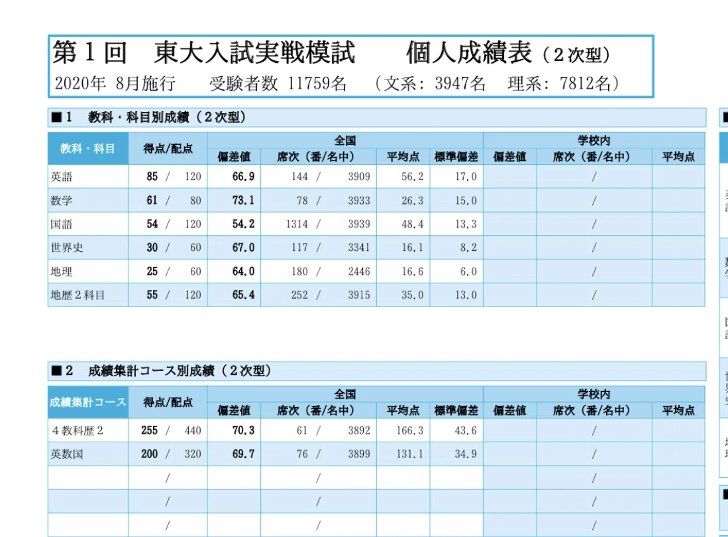
Task: Click the 地歴2科目 row label
Action: pyautogui.click(x=78, y=295)
